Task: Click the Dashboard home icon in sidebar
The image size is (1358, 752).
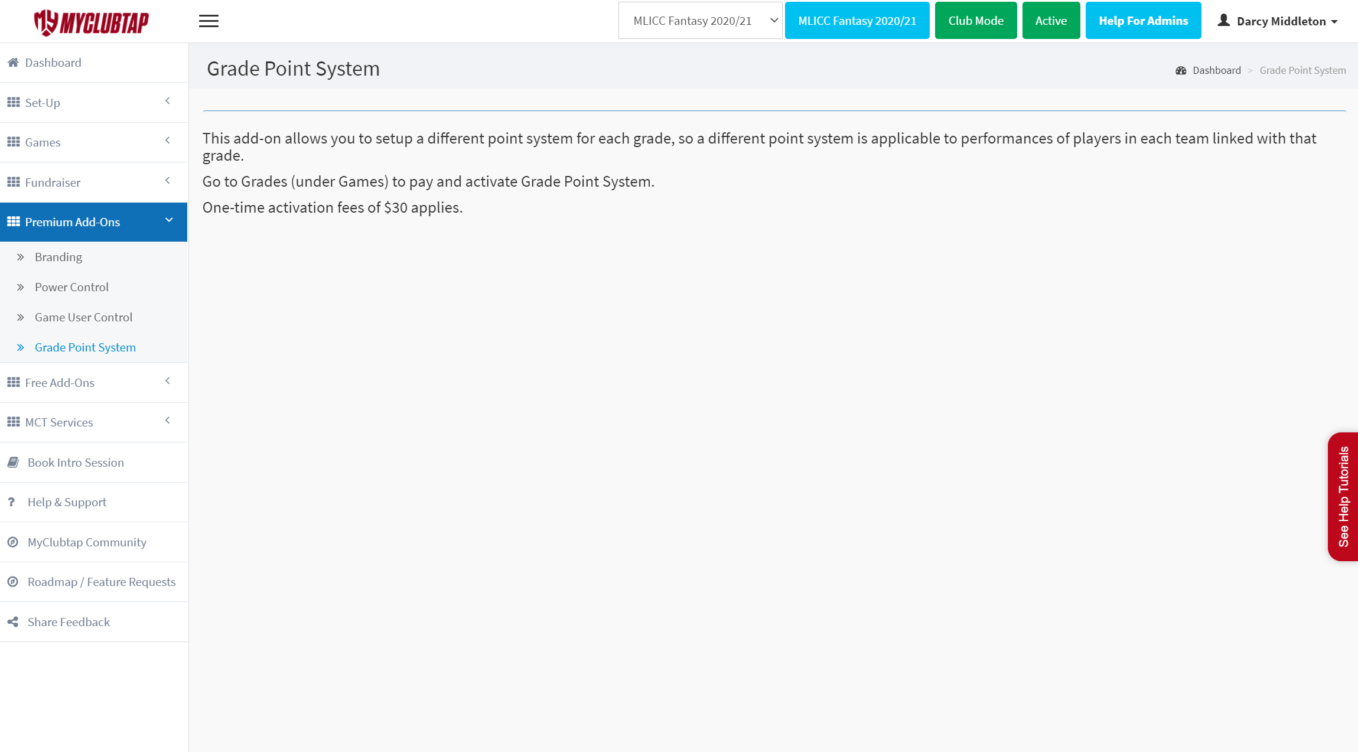Action: click(x=13, y=63)
